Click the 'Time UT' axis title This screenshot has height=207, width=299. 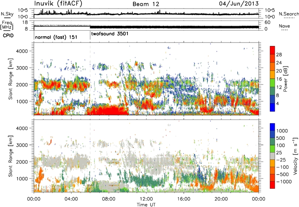point(146,205)
